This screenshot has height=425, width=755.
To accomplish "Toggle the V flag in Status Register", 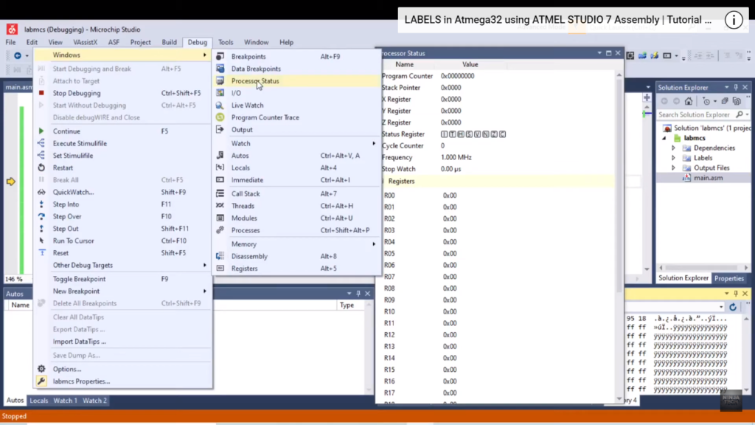I will tap(477, 134).
